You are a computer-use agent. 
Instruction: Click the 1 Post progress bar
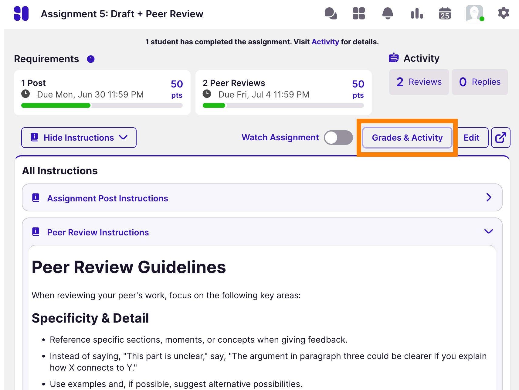coord(101,105)
